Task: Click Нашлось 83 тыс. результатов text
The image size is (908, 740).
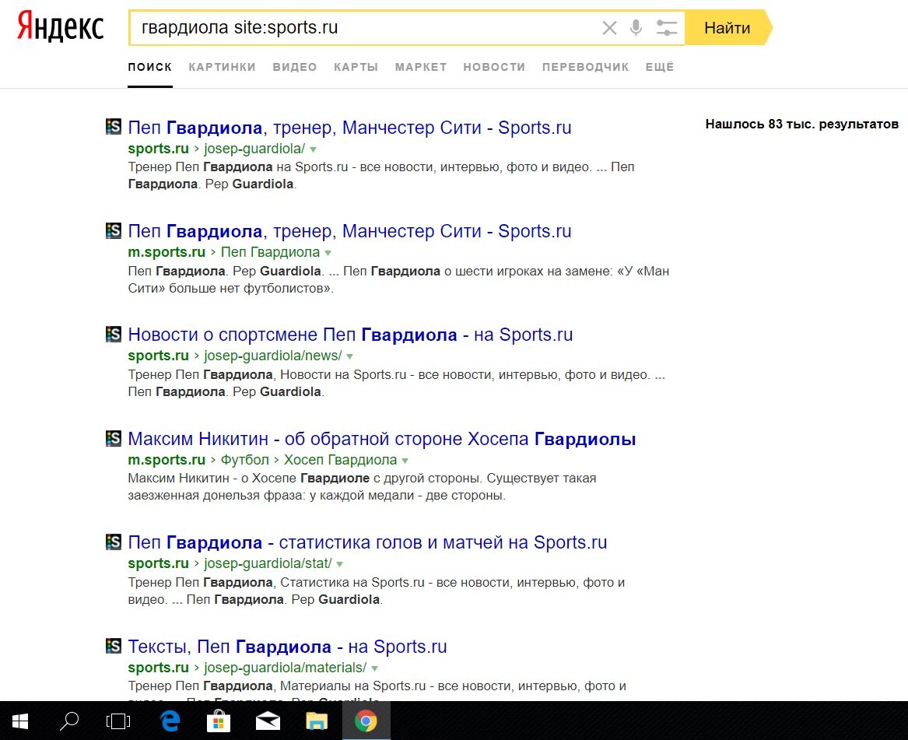Action: [802, 124]
